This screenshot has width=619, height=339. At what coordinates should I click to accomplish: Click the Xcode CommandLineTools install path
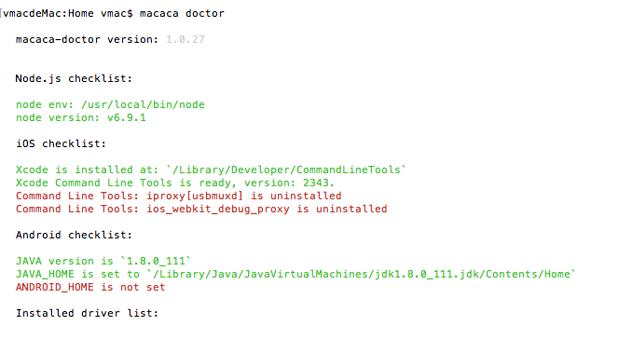point(286,169)
